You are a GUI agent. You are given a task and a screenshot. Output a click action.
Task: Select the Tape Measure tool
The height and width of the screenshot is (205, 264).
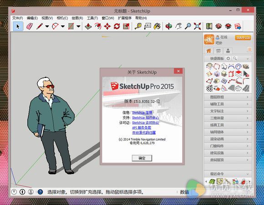tap(138, 26)
